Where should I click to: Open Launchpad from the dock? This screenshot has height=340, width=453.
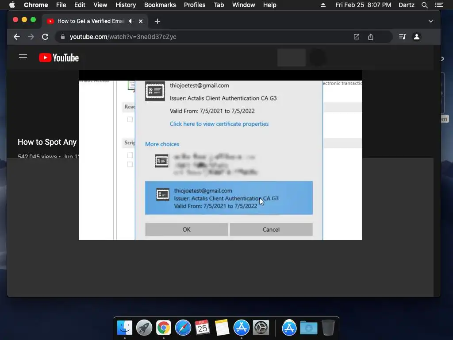[x=144, y=328]
